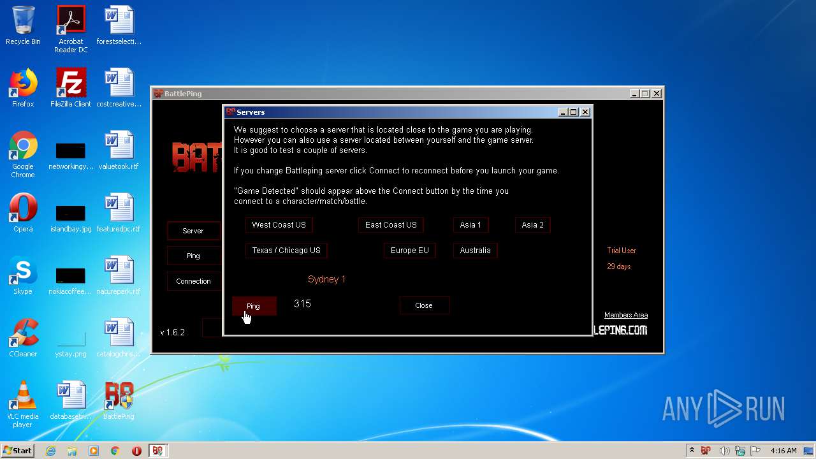Viewport: 816px width, 459px height.
Task: Open the Start menu
Action: pyautogui.click(x=17, y=451)
